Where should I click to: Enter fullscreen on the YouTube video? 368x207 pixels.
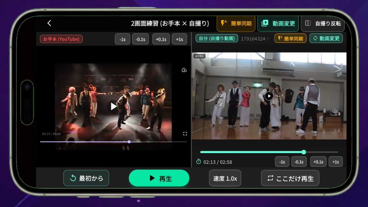click(185, 134)
